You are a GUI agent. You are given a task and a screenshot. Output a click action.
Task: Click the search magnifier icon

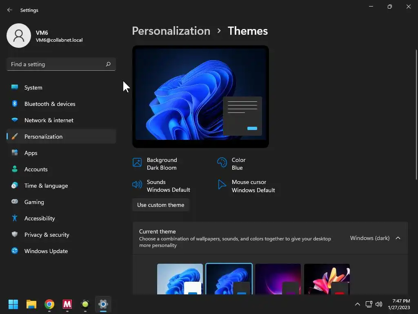click(x=108, y=64)
